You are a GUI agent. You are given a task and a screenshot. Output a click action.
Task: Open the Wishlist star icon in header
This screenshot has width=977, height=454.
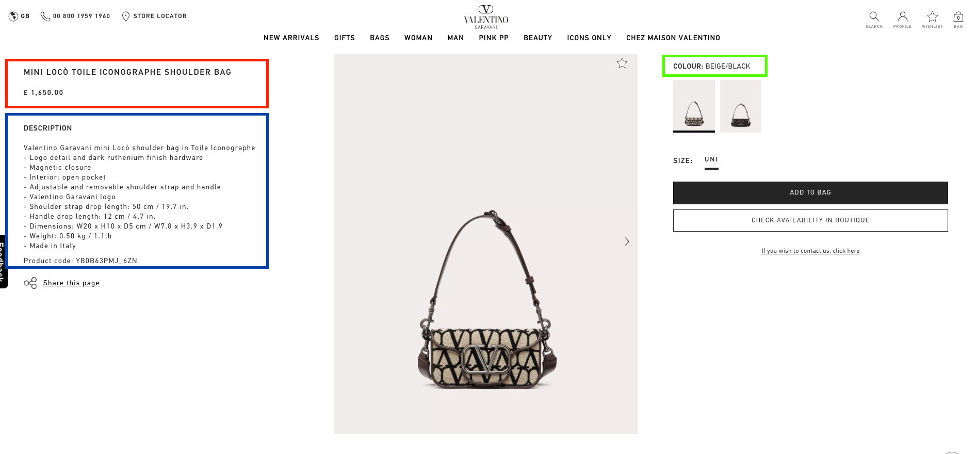click(x=932, y=17)
